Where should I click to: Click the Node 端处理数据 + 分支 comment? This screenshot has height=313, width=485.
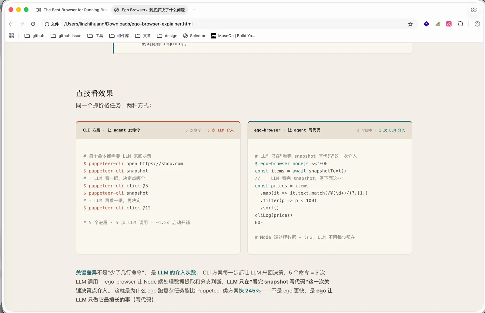tap(305, 237)
